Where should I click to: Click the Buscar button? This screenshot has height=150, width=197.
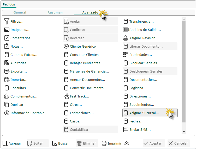pos(61,143)
